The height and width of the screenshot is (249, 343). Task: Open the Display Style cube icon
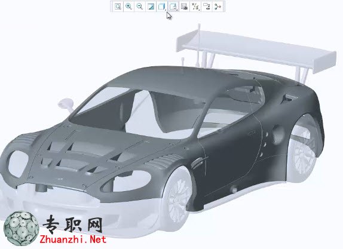pyautogui.click(x=162, y=7)
